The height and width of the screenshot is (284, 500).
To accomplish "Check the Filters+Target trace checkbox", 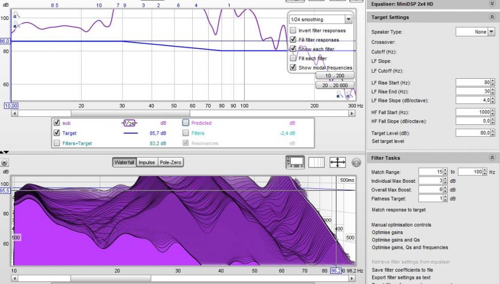I will point(56,144).
